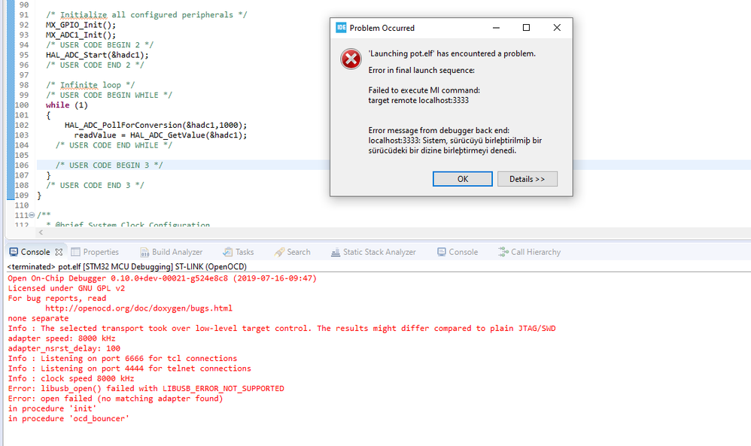Click the second Console tab icon
Image resolution: width=751 pixels, height=446 pixels.
[x=442, y=252]
